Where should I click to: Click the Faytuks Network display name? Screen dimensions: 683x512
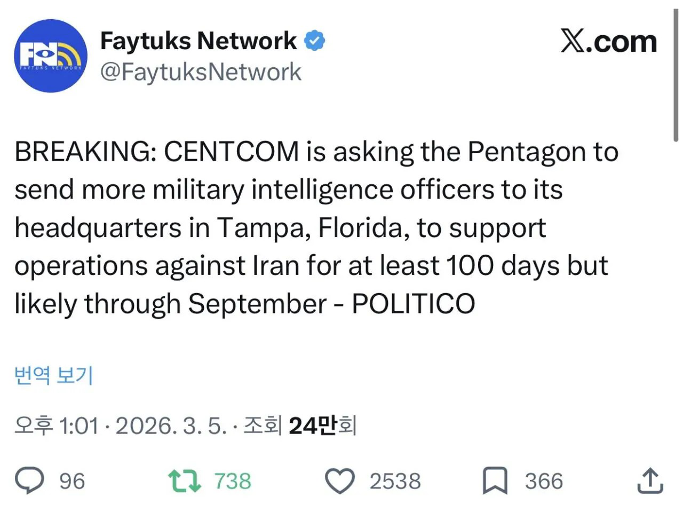[x=198, y=39]
